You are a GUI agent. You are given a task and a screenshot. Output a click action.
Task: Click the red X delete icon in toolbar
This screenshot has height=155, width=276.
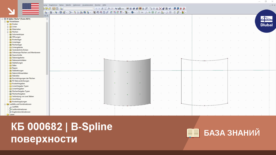160,9
